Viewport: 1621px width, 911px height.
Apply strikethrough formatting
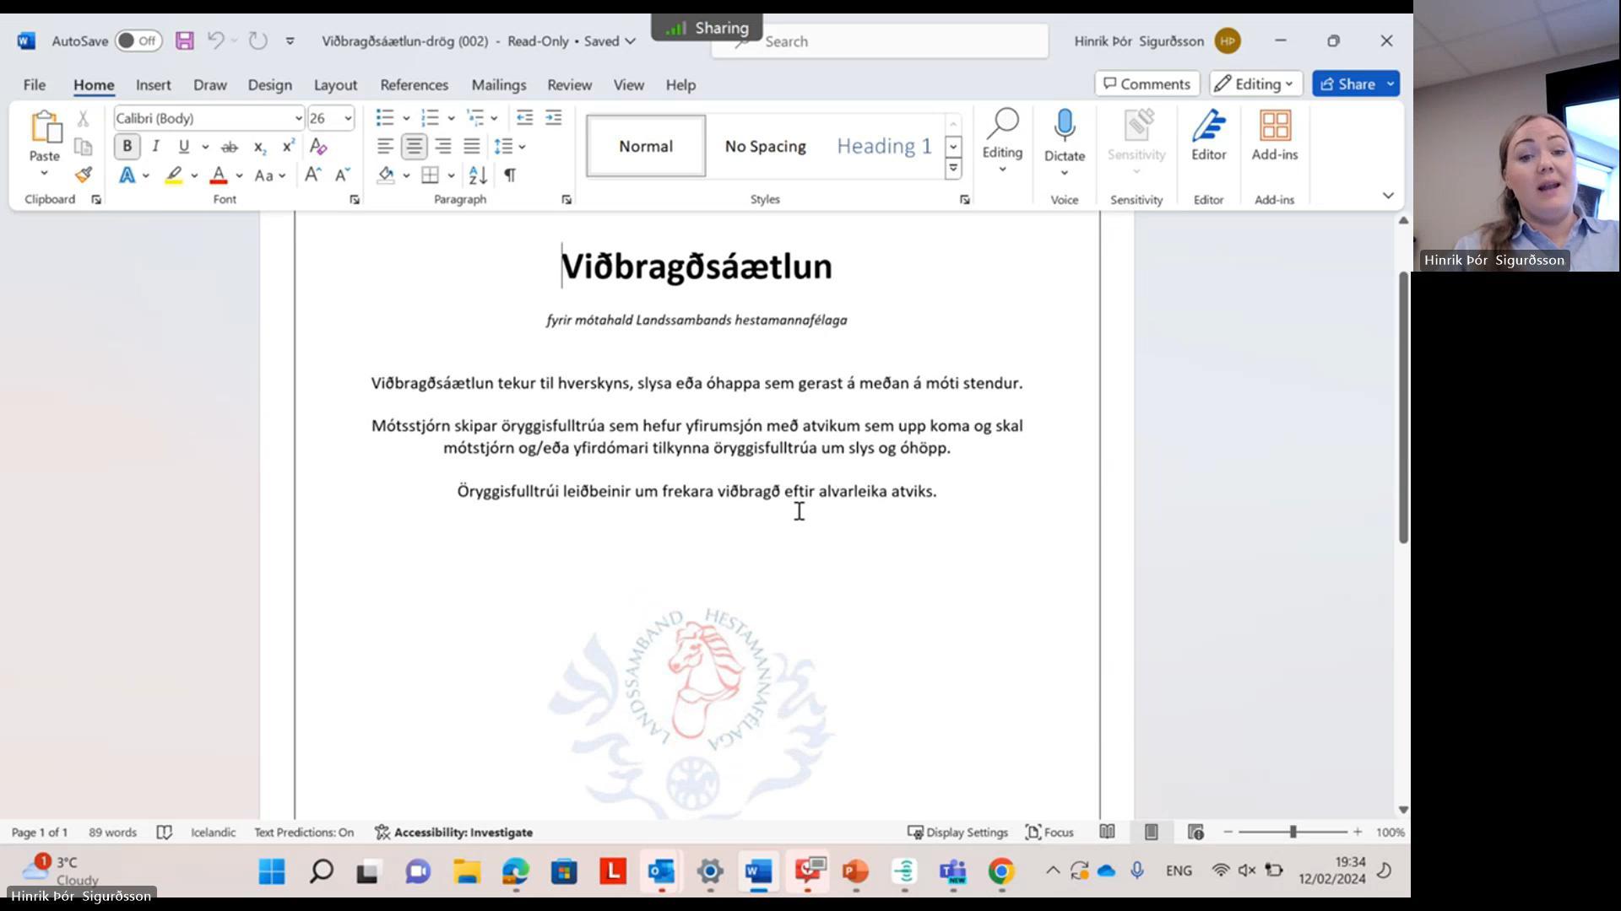coord(229,147)
